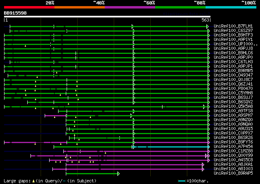Screen dimensions: 260x184
Task: Choose the UniRef100_A9NZQ0 entry
Action: pyautogui.click(x=233, y=120)
